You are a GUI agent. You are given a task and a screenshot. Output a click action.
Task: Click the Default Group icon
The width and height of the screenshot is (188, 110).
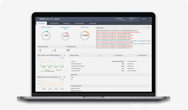[138, 56]
